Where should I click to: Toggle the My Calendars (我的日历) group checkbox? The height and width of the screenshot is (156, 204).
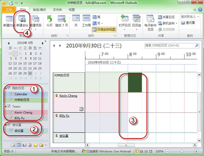tap(9, 88)
